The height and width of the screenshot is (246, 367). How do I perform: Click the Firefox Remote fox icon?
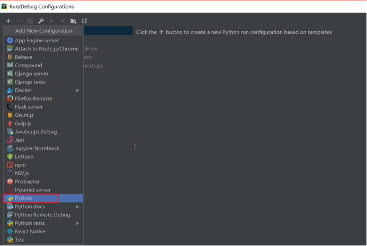point(10,98)
